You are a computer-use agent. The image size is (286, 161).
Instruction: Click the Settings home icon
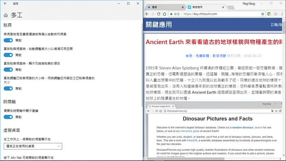[6, 15]
